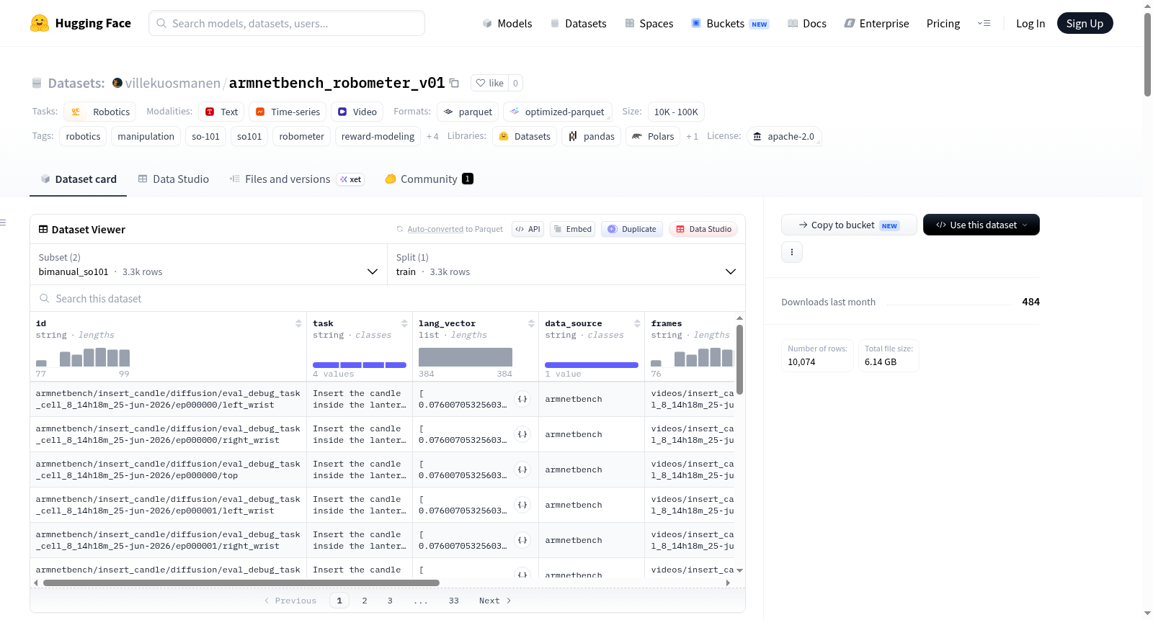
Task: Select the Text modality tag
Action: (221, 112)
